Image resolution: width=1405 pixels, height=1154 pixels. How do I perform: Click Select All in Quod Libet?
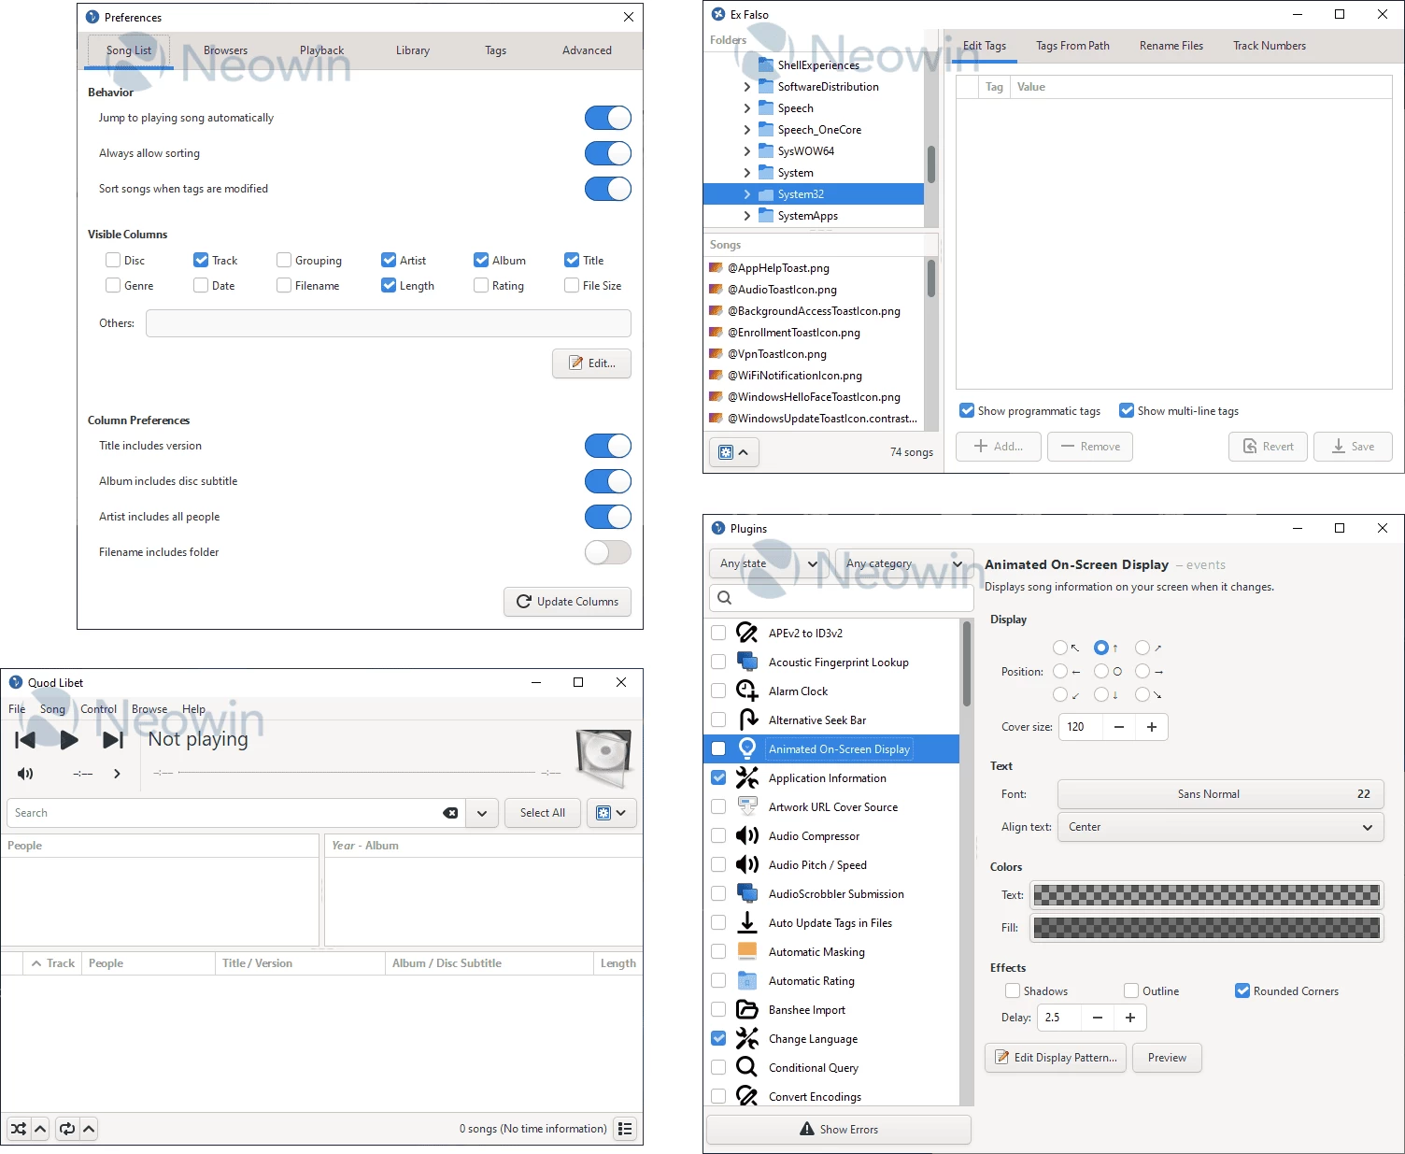click(x=543, y=813)
